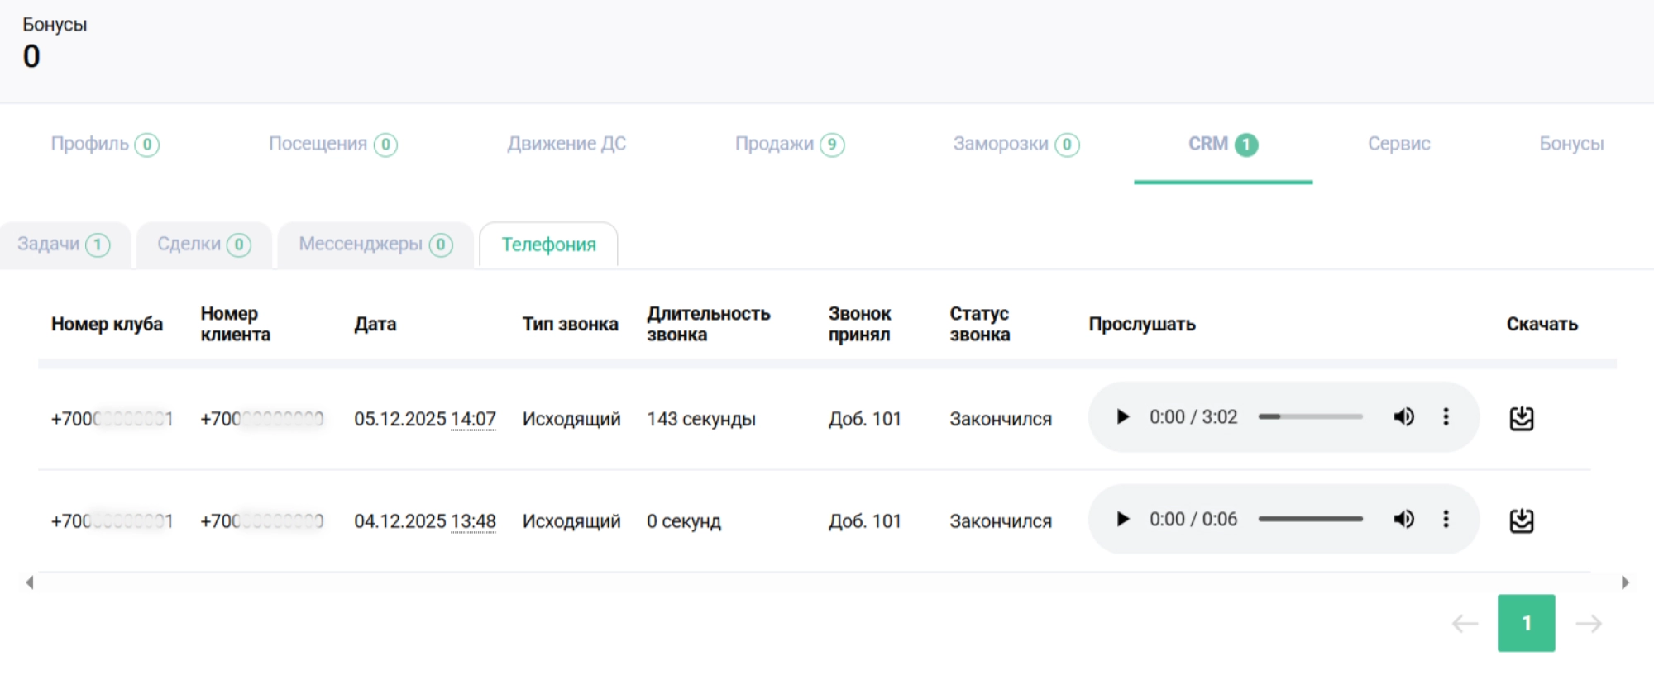Click the right arrow of the horizontal scrollbar
Viewport: 1654px width, 689px height.
(1625, 582)
